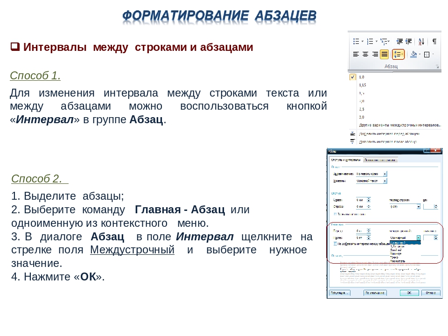Viewport: 448px width, 336px height.
Task: Adjust на value spinner beside первая строка
Action: click(436, 206)
